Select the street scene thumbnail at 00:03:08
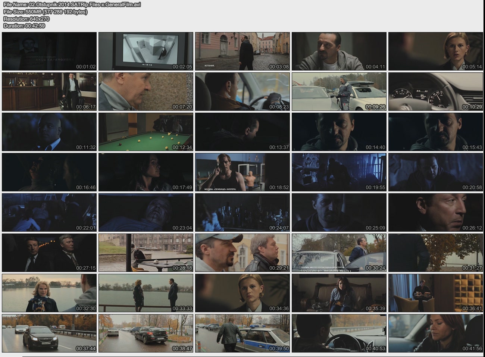 242,51
